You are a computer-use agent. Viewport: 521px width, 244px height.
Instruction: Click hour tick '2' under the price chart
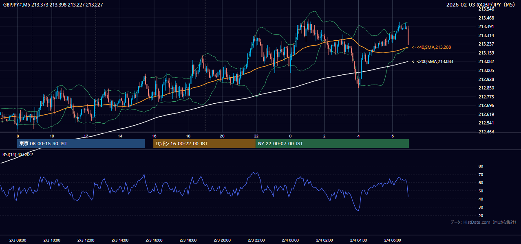click(x=325, y=136)
